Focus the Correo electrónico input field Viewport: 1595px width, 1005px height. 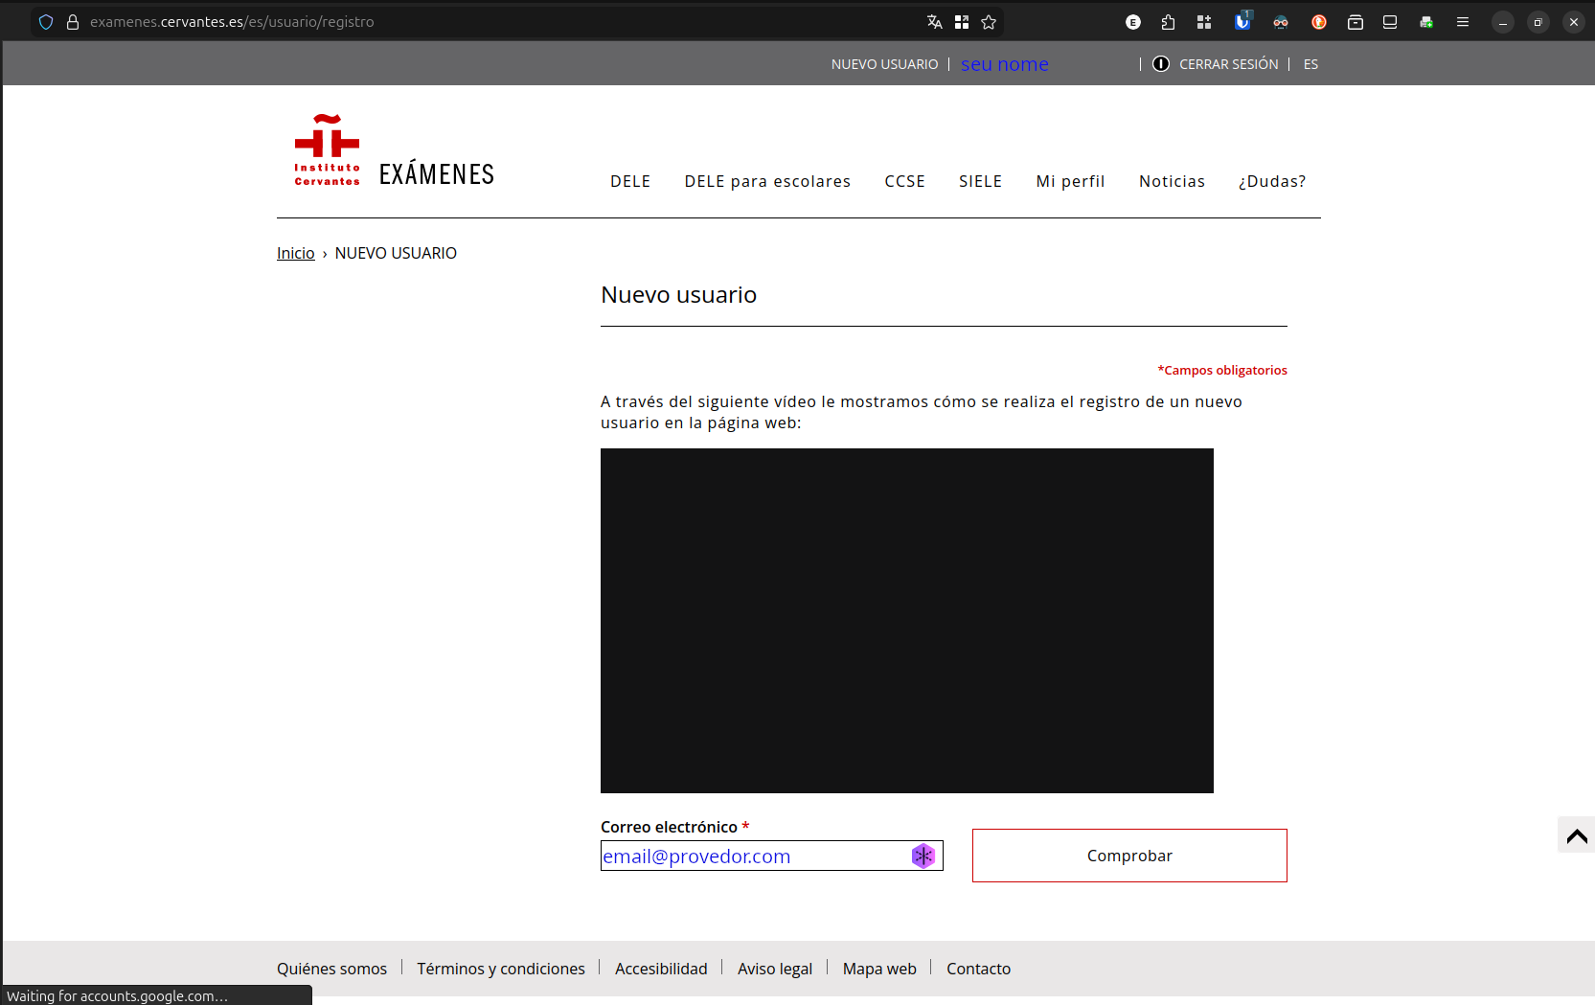click(752, 856)
